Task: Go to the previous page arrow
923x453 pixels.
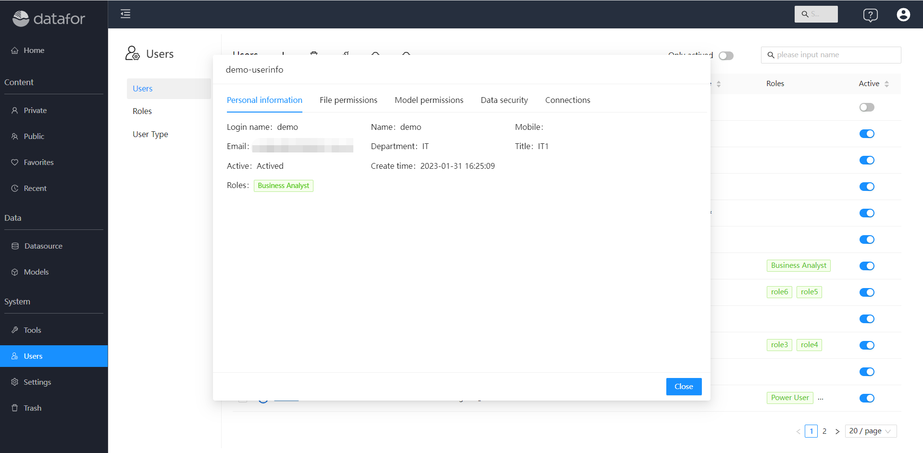Action: click(798, 431)
